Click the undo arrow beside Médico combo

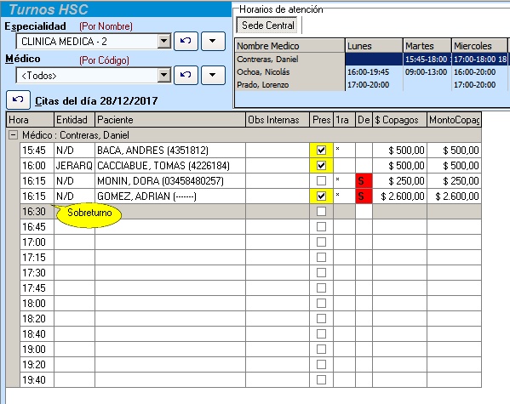[186, 75]
